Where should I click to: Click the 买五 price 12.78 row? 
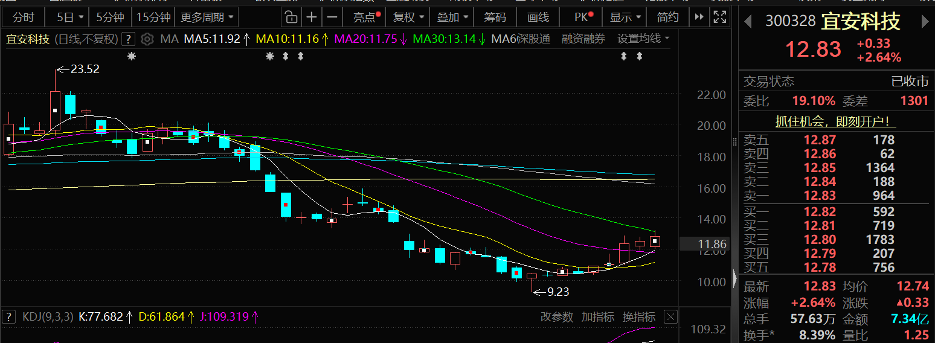[820, 268]
